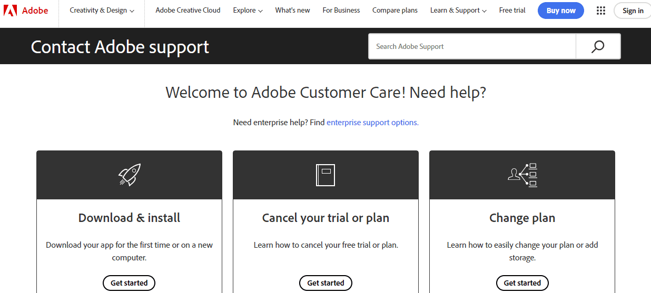The height and width of the screenshot is (293, 651).
Task: Open the For Business page
Action: click(x=341, y=11)
